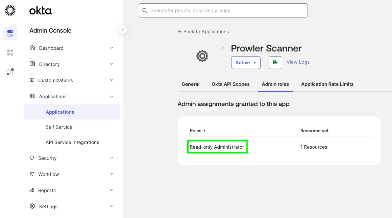Click the Security sidebar label
This screenshot has width=392, height=218.
click(x=47, y=158)
